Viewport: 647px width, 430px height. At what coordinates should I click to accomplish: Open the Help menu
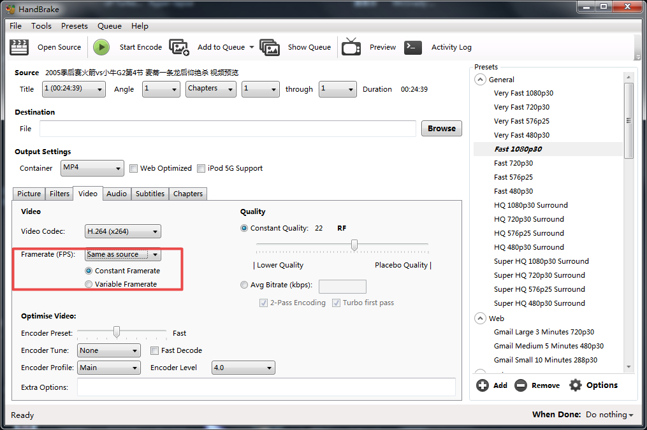coord(140,26)
